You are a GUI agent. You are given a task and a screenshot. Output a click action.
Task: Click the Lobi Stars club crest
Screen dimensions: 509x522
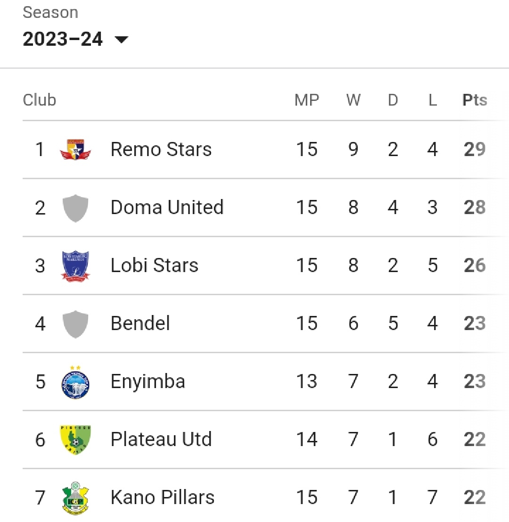tap(75, 266)
